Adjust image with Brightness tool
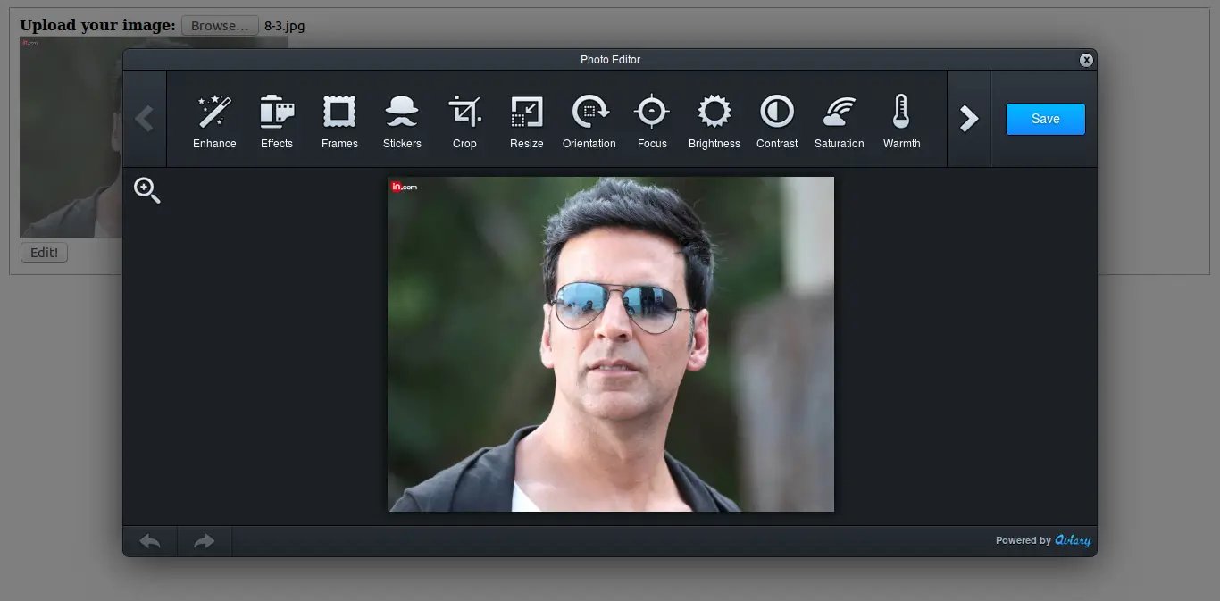Screen dimensions: 1220x601 [x=714, y=120]
